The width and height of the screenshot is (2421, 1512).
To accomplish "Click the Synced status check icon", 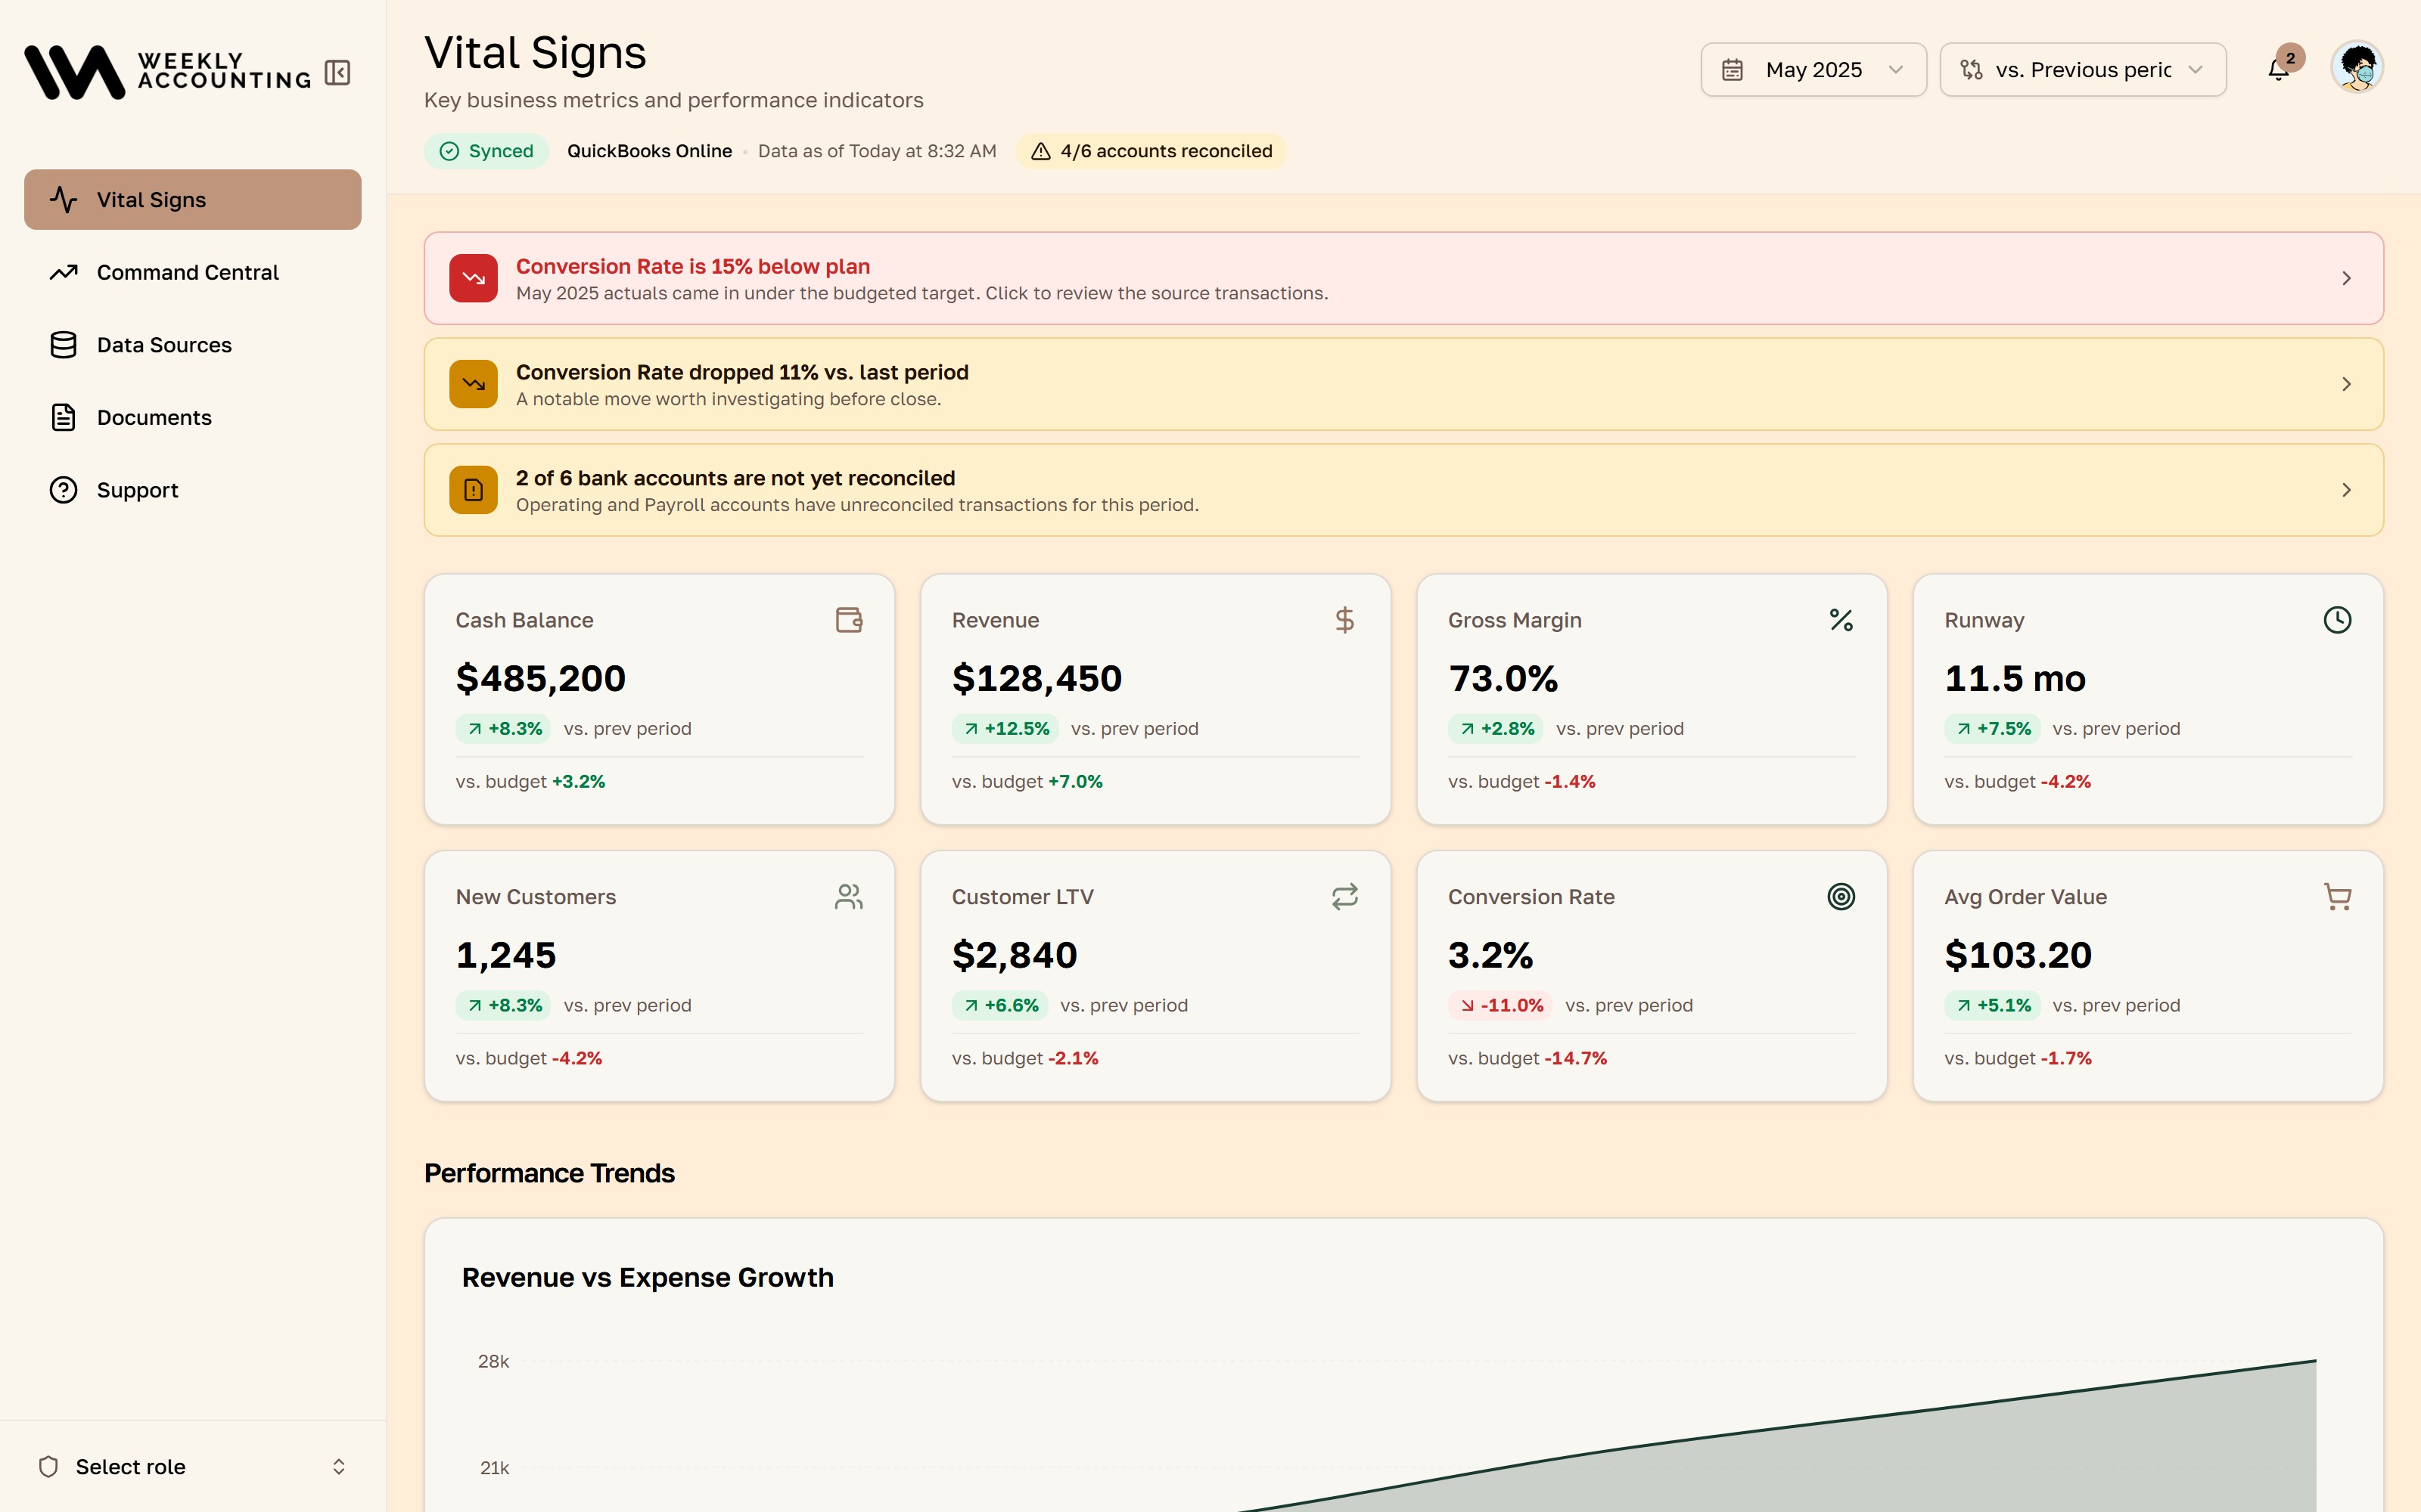I will point(449,151).
